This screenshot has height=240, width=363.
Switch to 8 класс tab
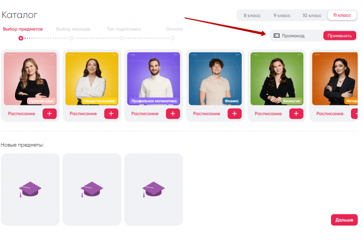[252, 15]
